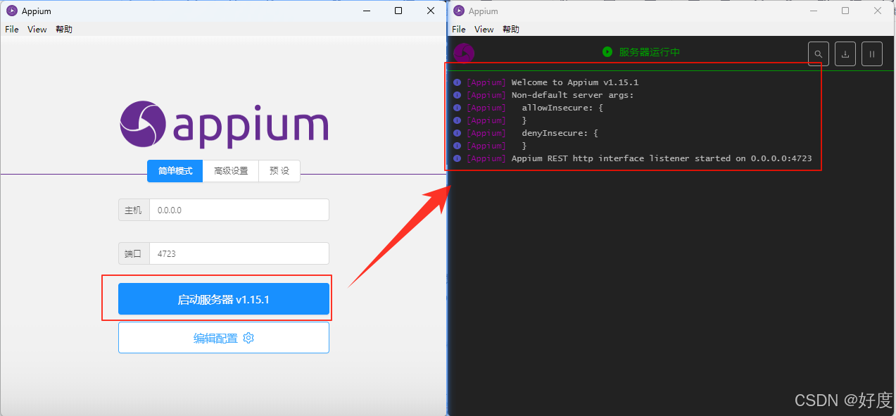The image size is (896, 416).
Task: Click the Appium logo icon in log window toolbar
Action: point(464,53)
